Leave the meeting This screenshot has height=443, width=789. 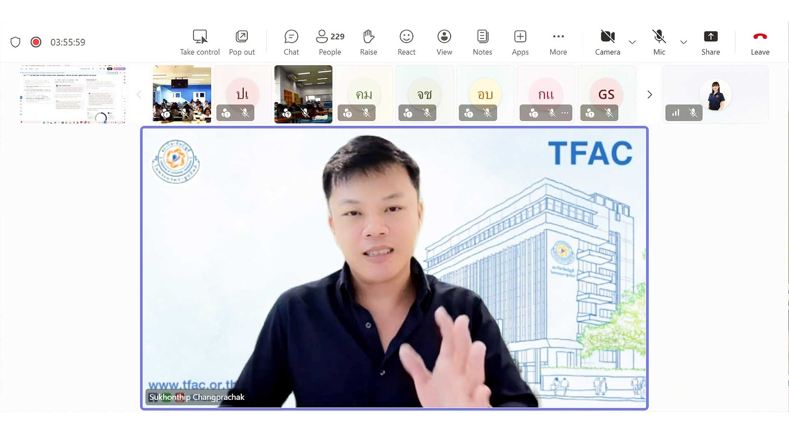click(x=760, y=43)
